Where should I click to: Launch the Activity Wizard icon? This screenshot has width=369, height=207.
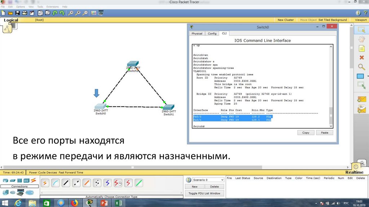coord(32,13)
